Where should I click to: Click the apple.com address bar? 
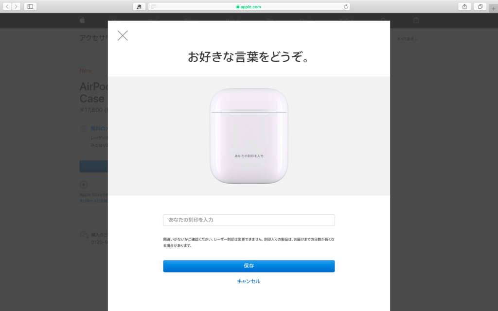249,6
